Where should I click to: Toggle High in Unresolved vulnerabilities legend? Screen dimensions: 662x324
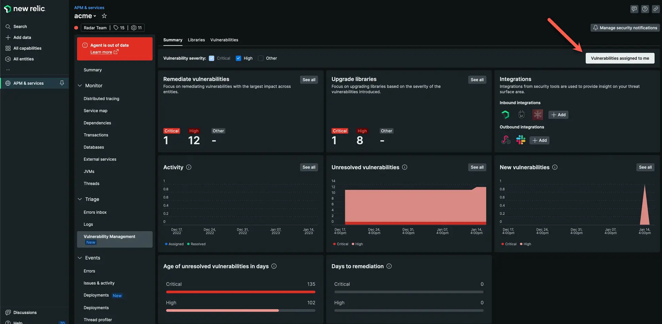(x=357, y=244)
